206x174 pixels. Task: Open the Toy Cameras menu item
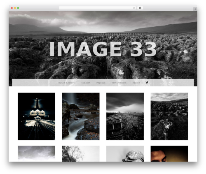click(119, 83)
